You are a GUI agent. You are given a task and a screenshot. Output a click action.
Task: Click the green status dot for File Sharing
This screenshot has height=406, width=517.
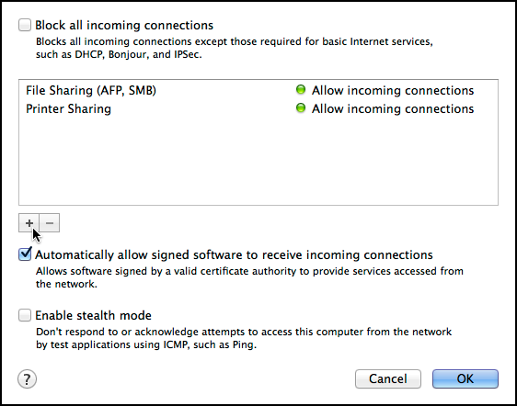pos(301,90)
